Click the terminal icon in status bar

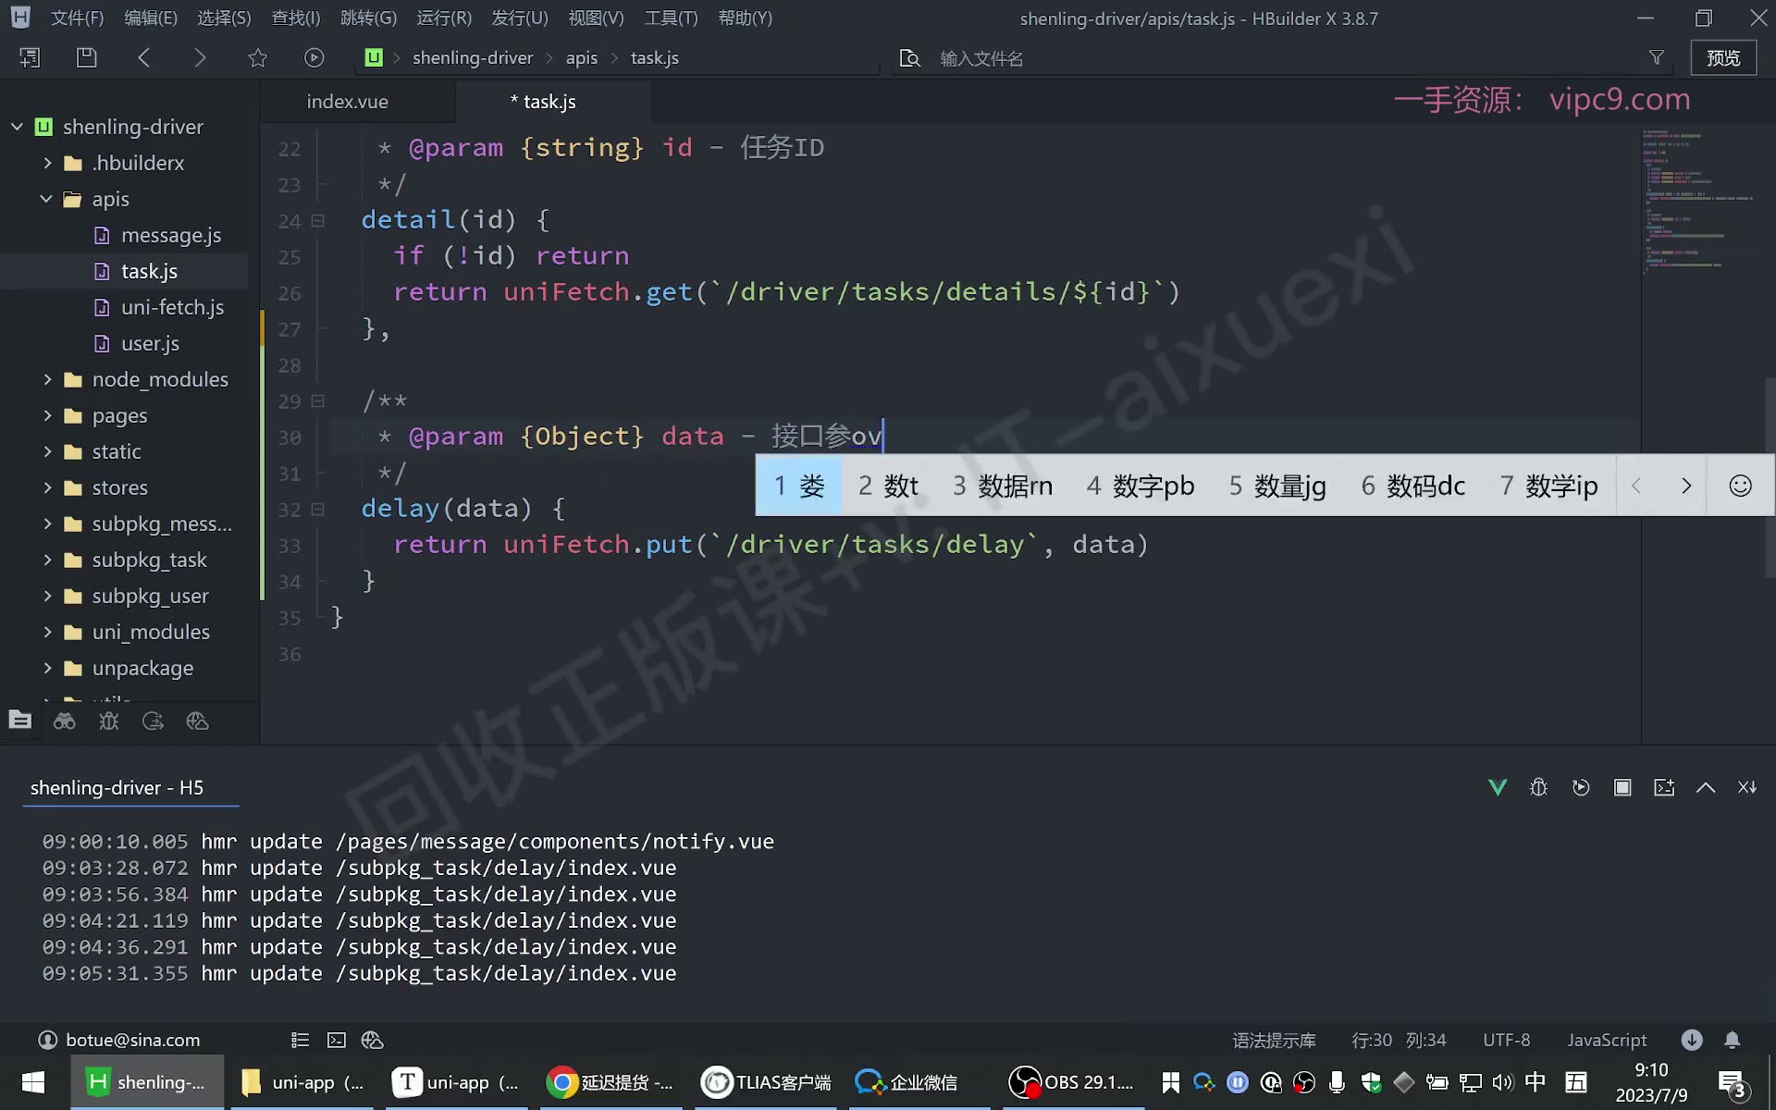coord(337,1040)
